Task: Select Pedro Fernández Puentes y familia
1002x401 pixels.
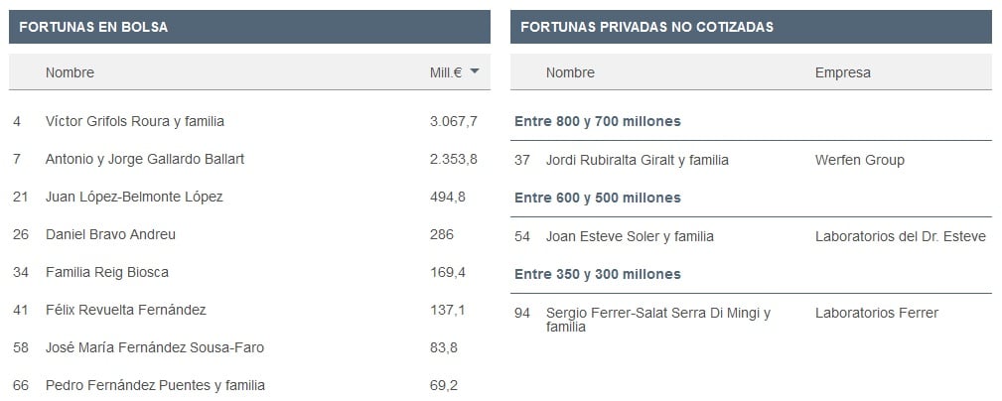Action: click(x=155, y=386)
